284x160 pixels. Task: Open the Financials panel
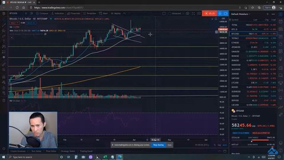point(74,13)
